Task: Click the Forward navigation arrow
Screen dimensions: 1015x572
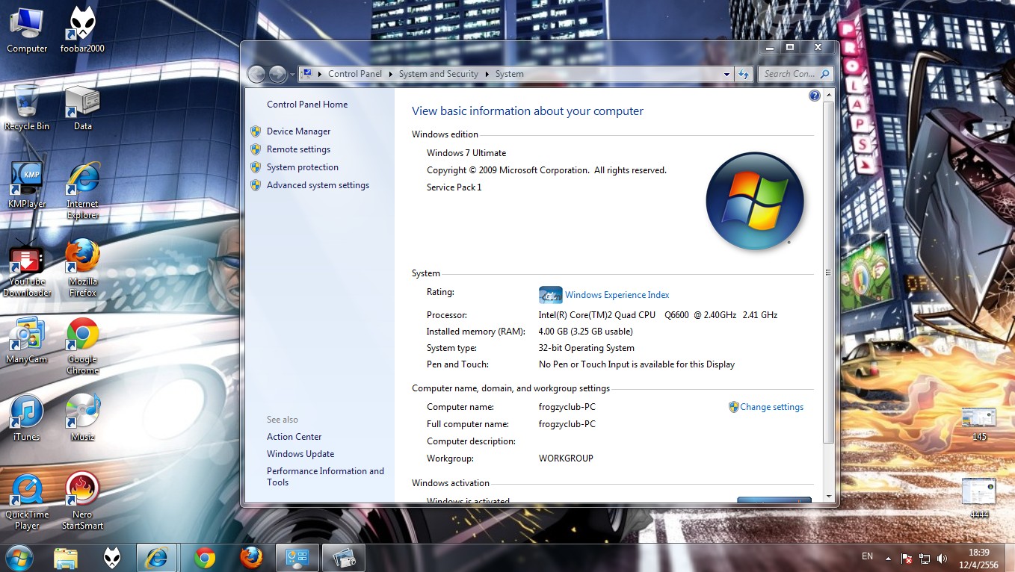Action: pyautogui.click(x=277, y=74)
